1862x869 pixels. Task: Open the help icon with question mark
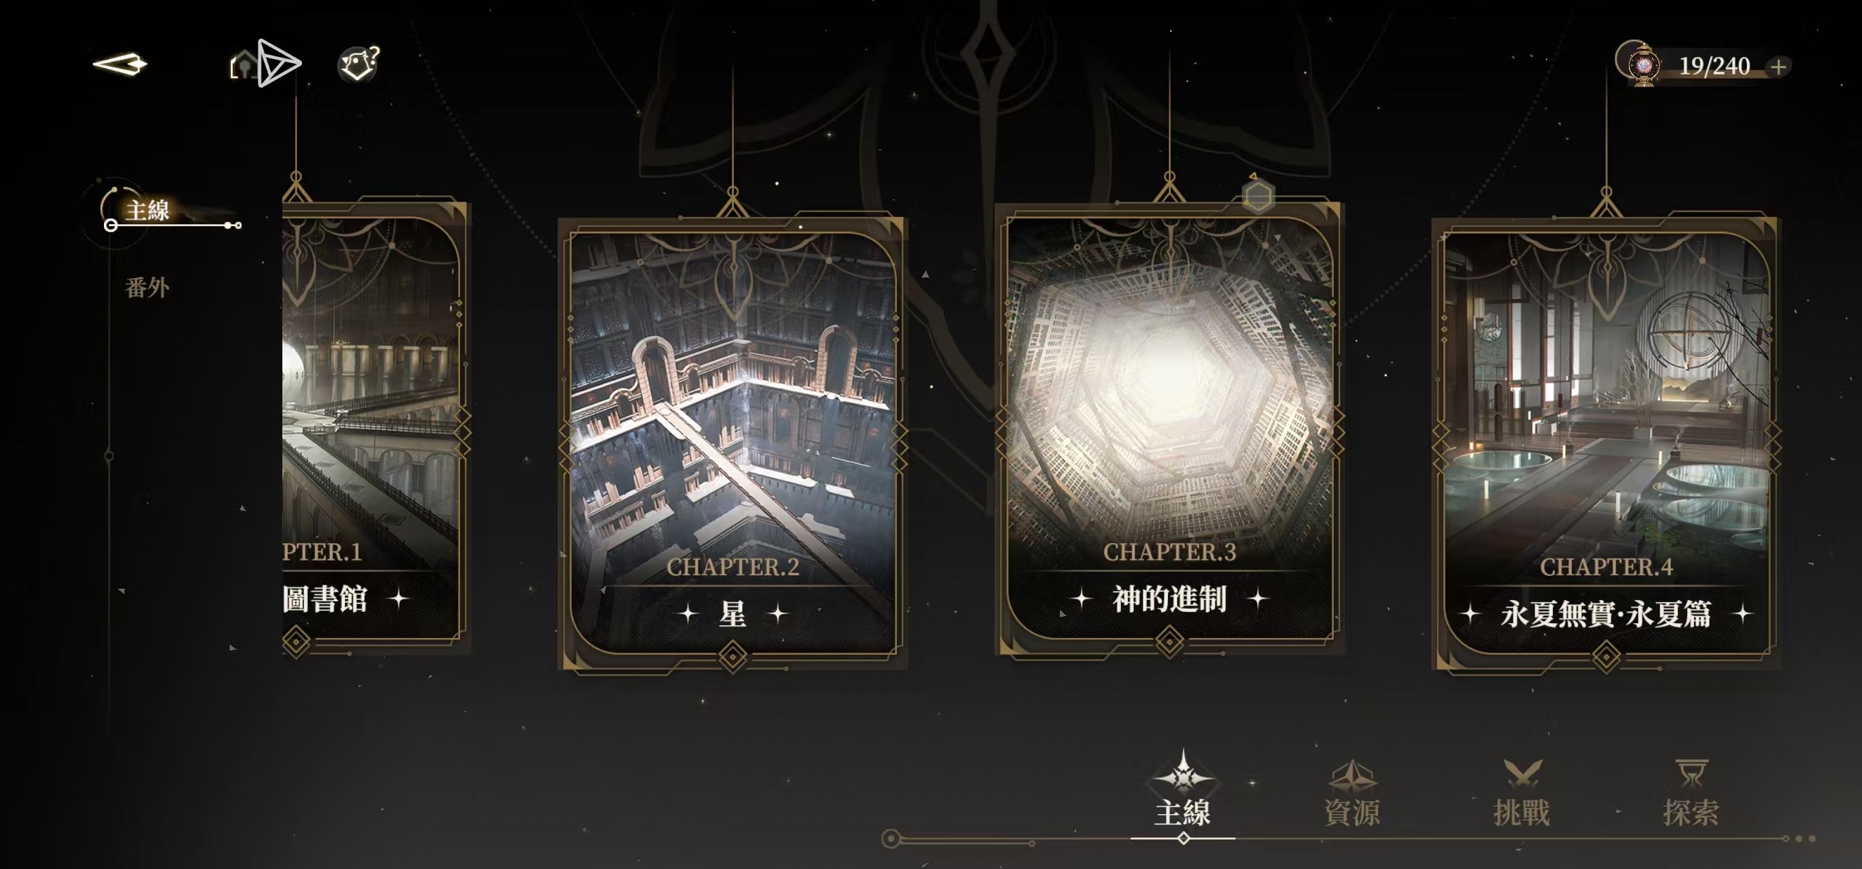(x=358, y=65)
